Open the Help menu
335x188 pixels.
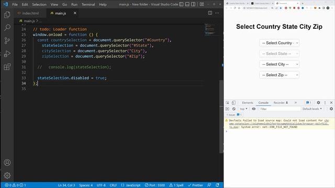103,5
